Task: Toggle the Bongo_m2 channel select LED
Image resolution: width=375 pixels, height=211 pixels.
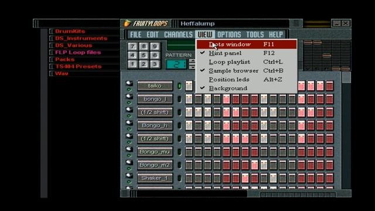Action: [179, 165]
